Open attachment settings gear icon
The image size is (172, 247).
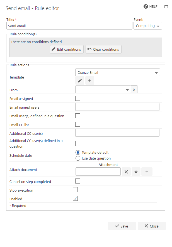coord(136,172)
